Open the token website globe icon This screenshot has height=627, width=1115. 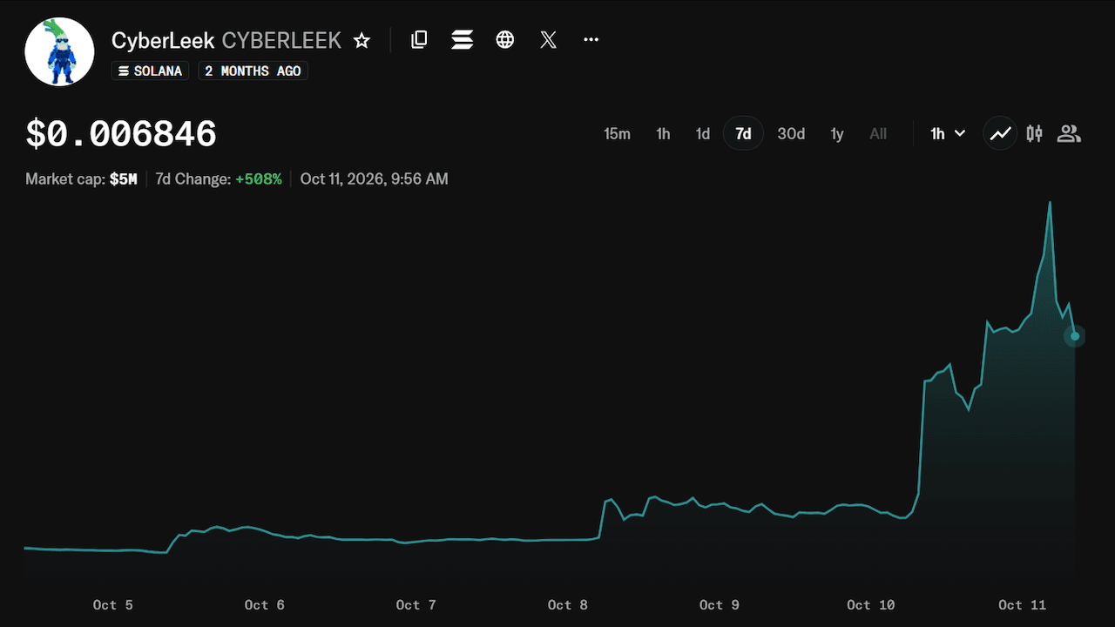[x=505, y=39]
